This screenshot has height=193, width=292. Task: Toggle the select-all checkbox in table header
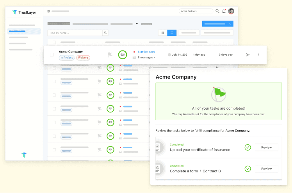click(54, 42)
